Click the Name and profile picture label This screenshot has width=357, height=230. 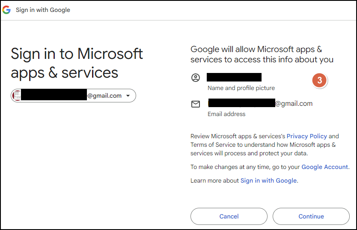pyautogui.click(x=241, y=88)
